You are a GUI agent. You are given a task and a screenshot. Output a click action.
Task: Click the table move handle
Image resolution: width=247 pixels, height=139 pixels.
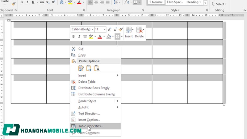coord(9,20)
